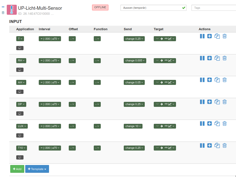Click the INPUT section heading

15,22
